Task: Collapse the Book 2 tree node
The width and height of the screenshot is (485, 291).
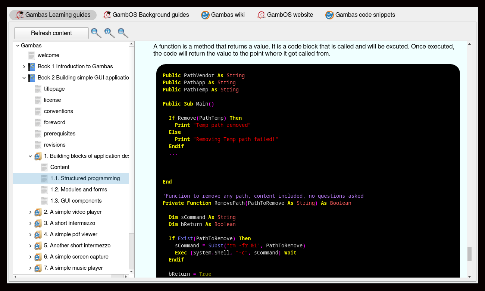Action: 24,78
